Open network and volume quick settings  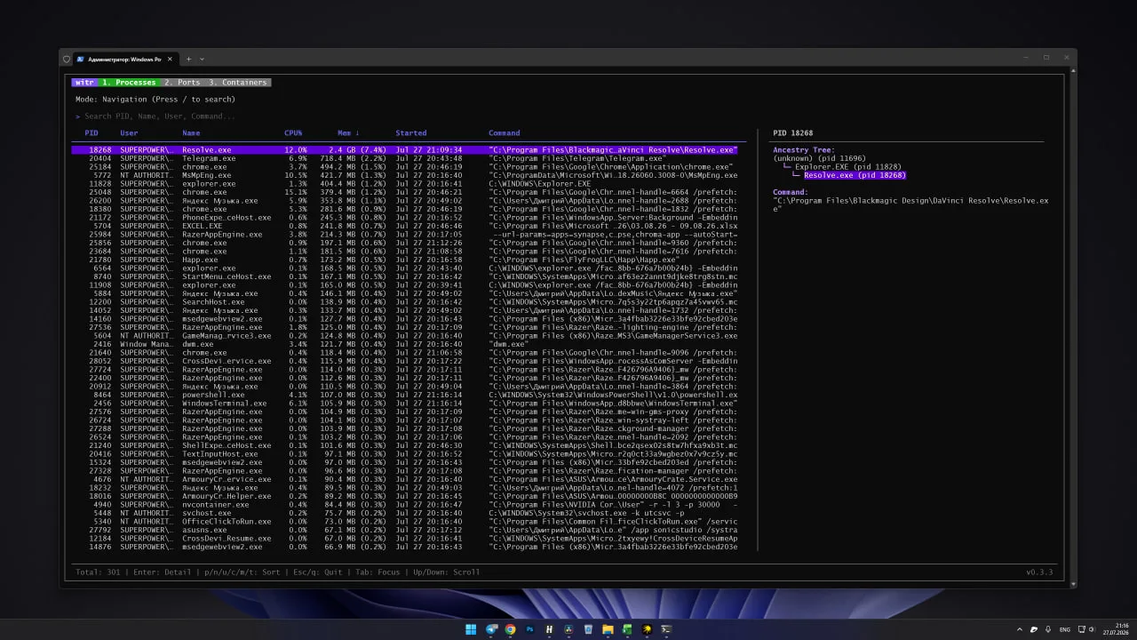pos(1087,629)
